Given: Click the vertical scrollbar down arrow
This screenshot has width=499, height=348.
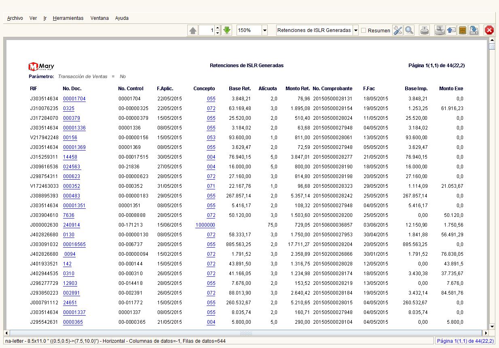Looking at the screenshot, I should tap(492, 327).
